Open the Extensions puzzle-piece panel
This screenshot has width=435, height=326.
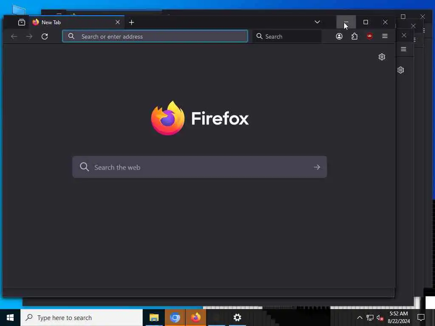click(x=354, y=37)
